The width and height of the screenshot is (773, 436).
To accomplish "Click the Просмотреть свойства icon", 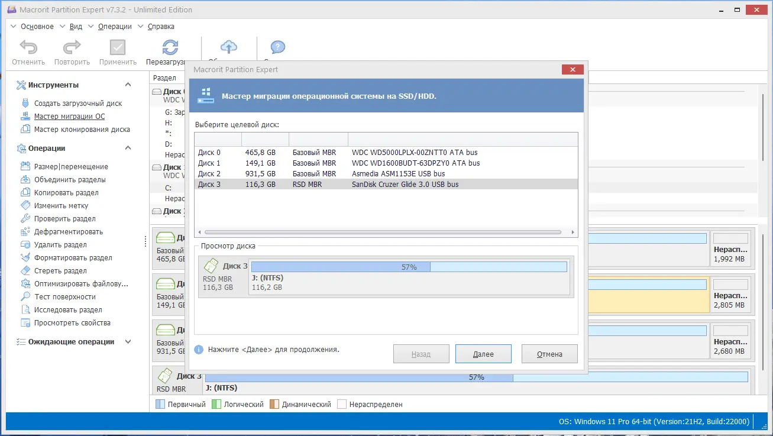I will click(25, 322).
